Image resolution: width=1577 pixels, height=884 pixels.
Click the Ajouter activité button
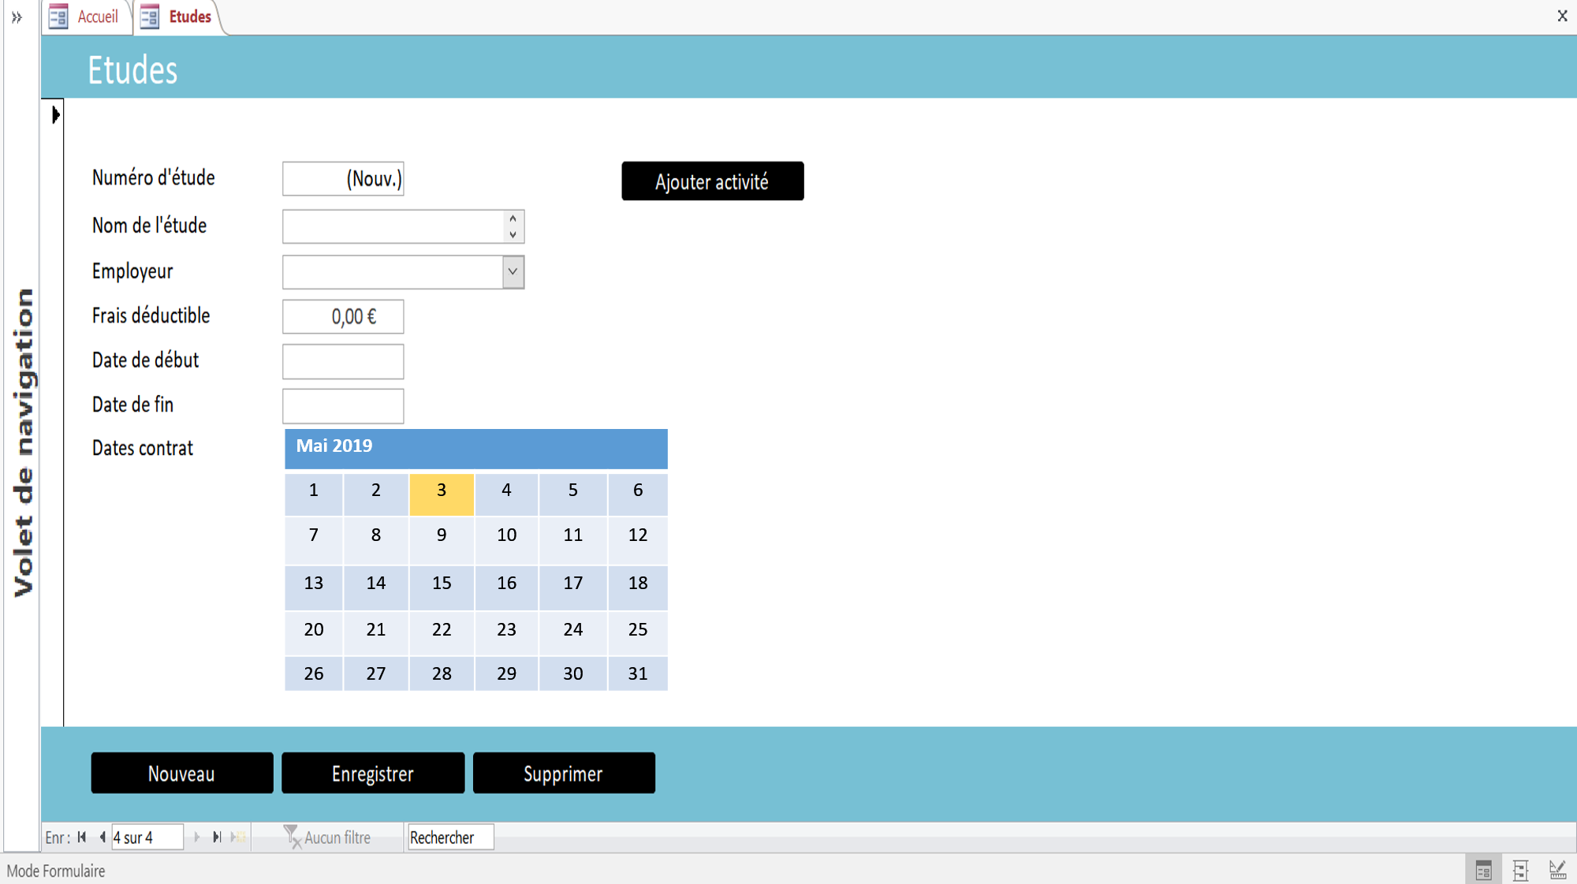coord(712,181)
